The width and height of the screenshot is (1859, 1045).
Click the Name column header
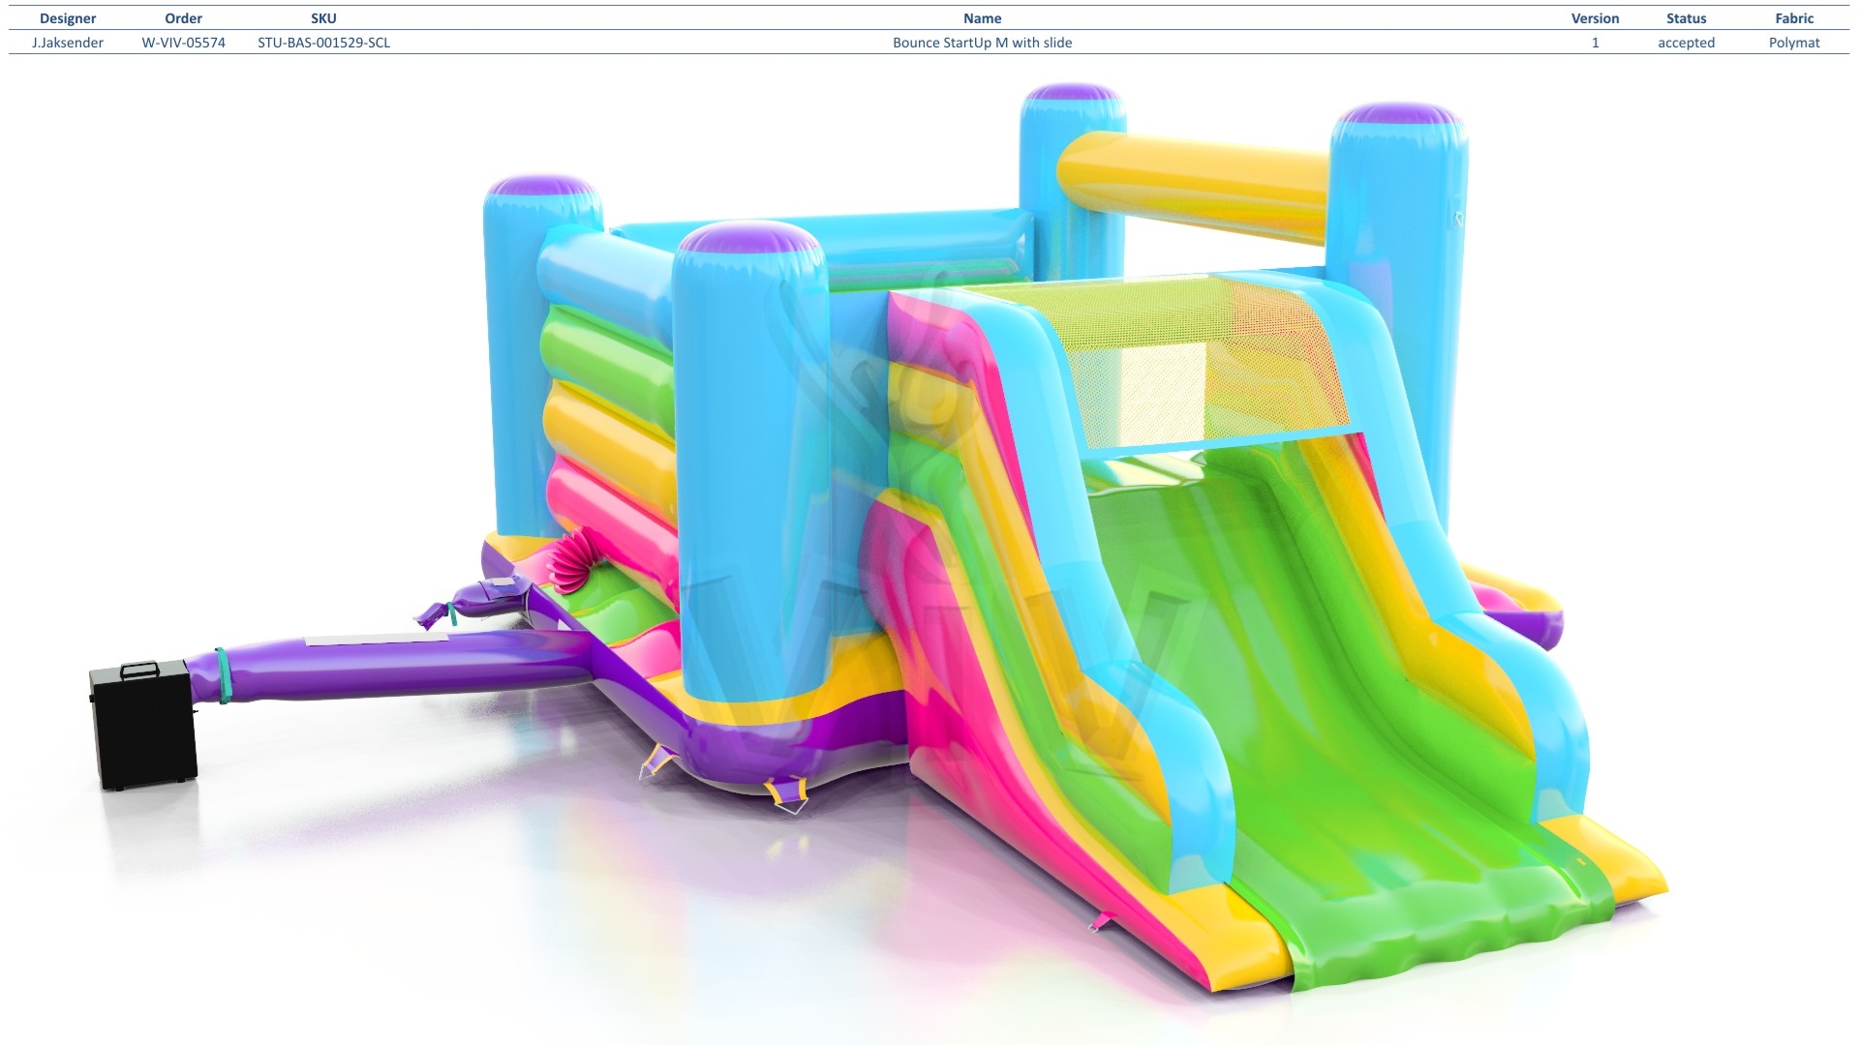[x=982, y=18]
